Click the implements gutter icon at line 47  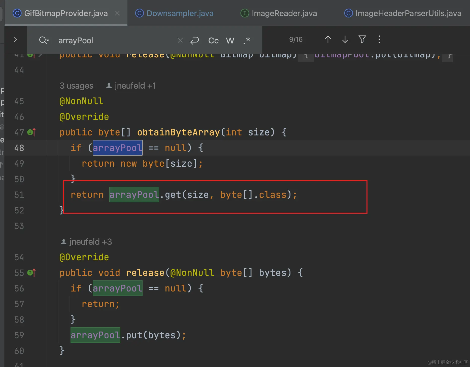pos(31,132)
